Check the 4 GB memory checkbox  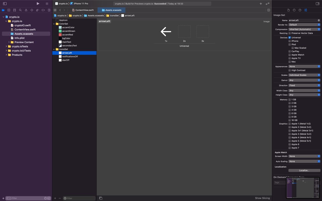pyautogui.click(x=290, y=110)
